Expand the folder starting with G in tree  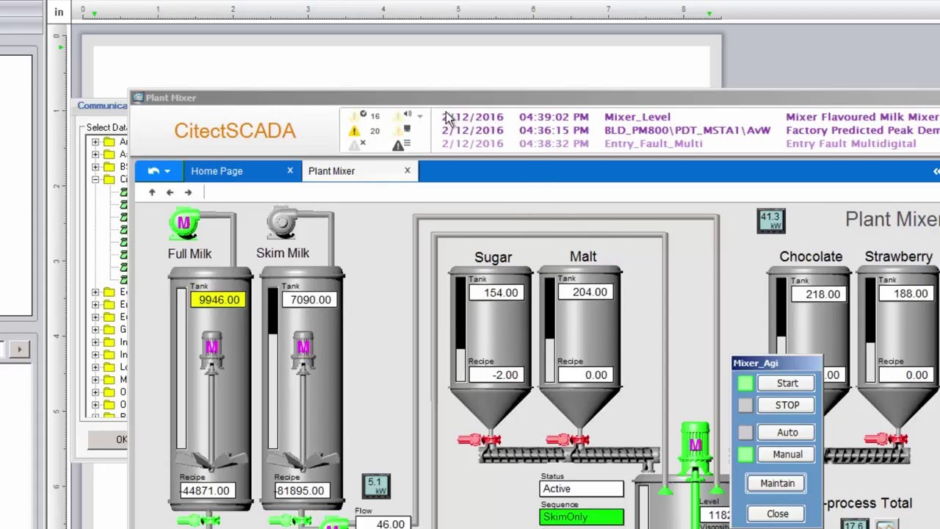pyautogui.click(x=95, y=329)
